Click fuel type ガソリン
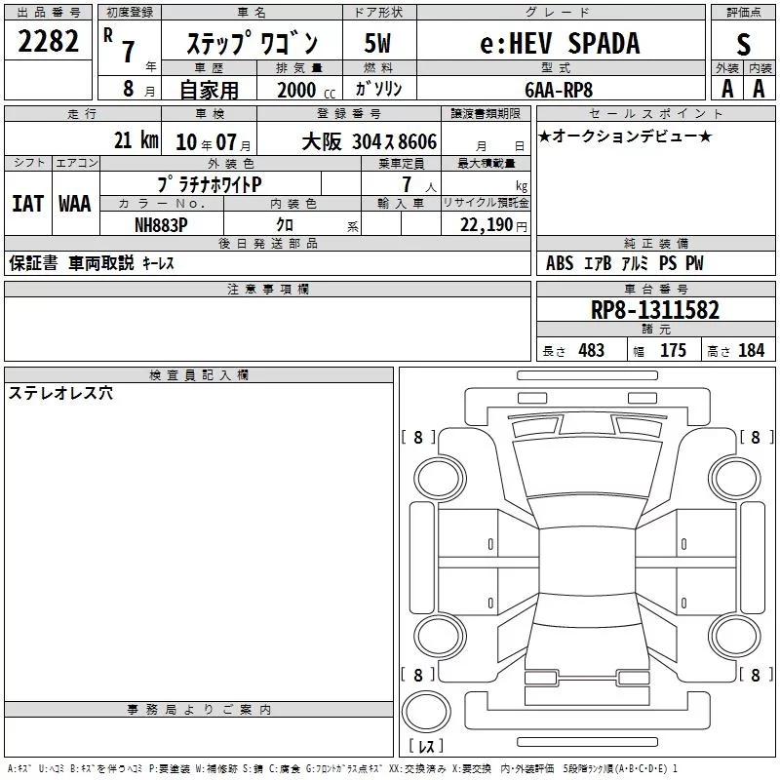 click(x=378, y=89)
